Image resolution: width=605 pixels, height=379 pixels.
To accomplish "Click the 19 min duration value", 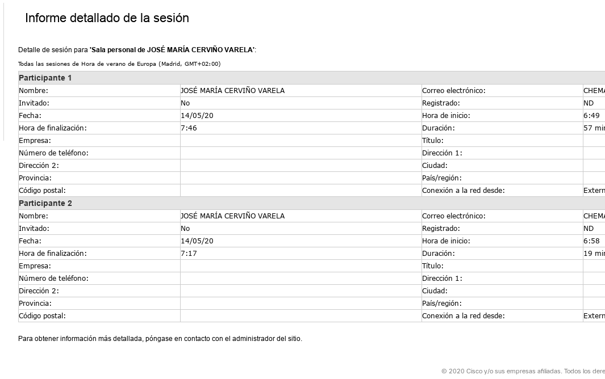I will tap(594, 254).
